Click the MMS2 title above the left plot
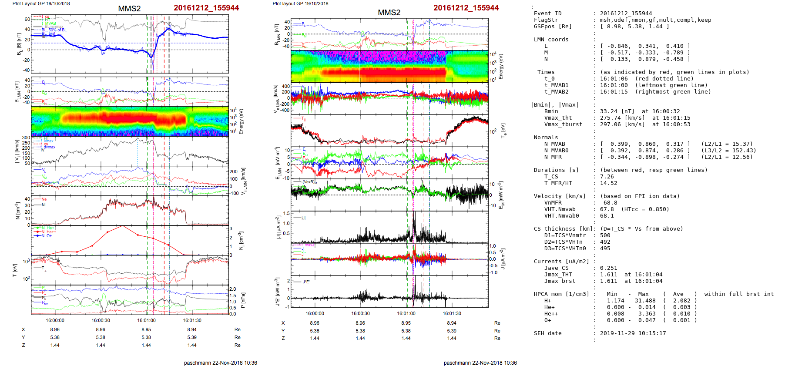Screen dimensions: 785x366 [129, 9]
